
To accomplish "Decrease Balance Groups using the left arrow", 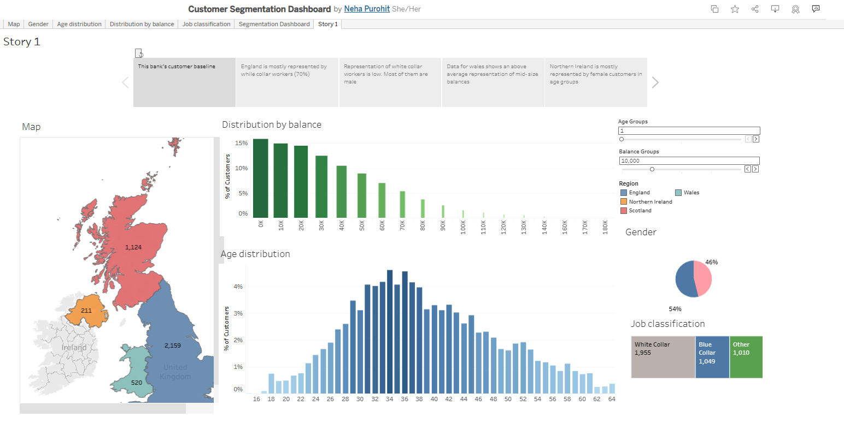I will coord(748,169).
